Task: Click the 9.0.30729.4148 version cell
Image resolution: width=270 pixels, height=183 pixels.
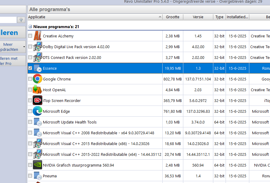Action: (198, 133)
